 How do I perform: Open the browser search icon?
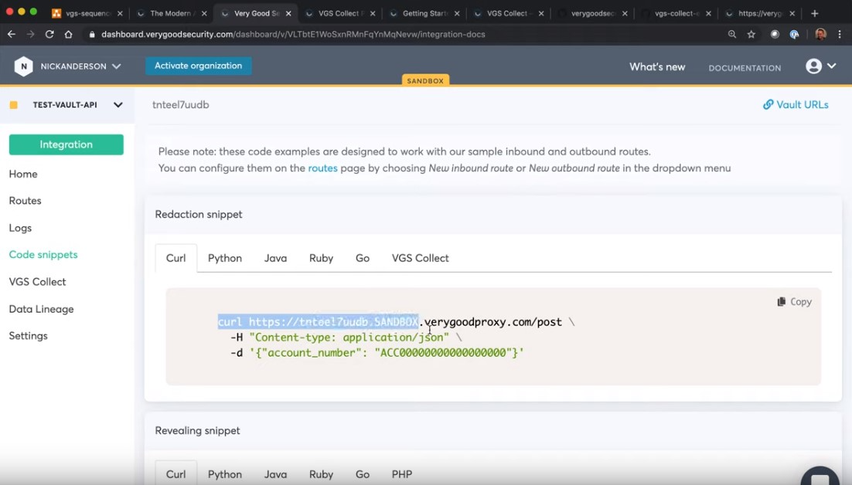coord(731,34)
